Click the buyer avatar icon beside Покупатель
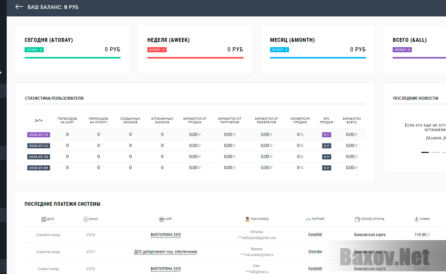This screenshot has width=446, height=274. [x=247, y=219]
